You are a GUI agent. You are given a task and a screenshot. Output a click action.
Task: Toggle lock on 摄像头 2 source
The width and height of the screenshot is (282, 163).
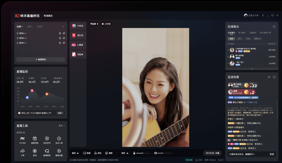tap(60, 38)
